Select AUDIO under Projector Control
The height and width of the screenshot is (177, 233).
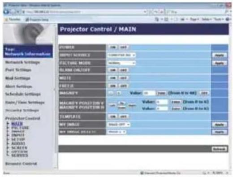(18, 143)
